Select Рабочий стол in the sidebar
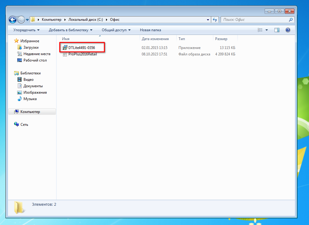 pos(35,60)
